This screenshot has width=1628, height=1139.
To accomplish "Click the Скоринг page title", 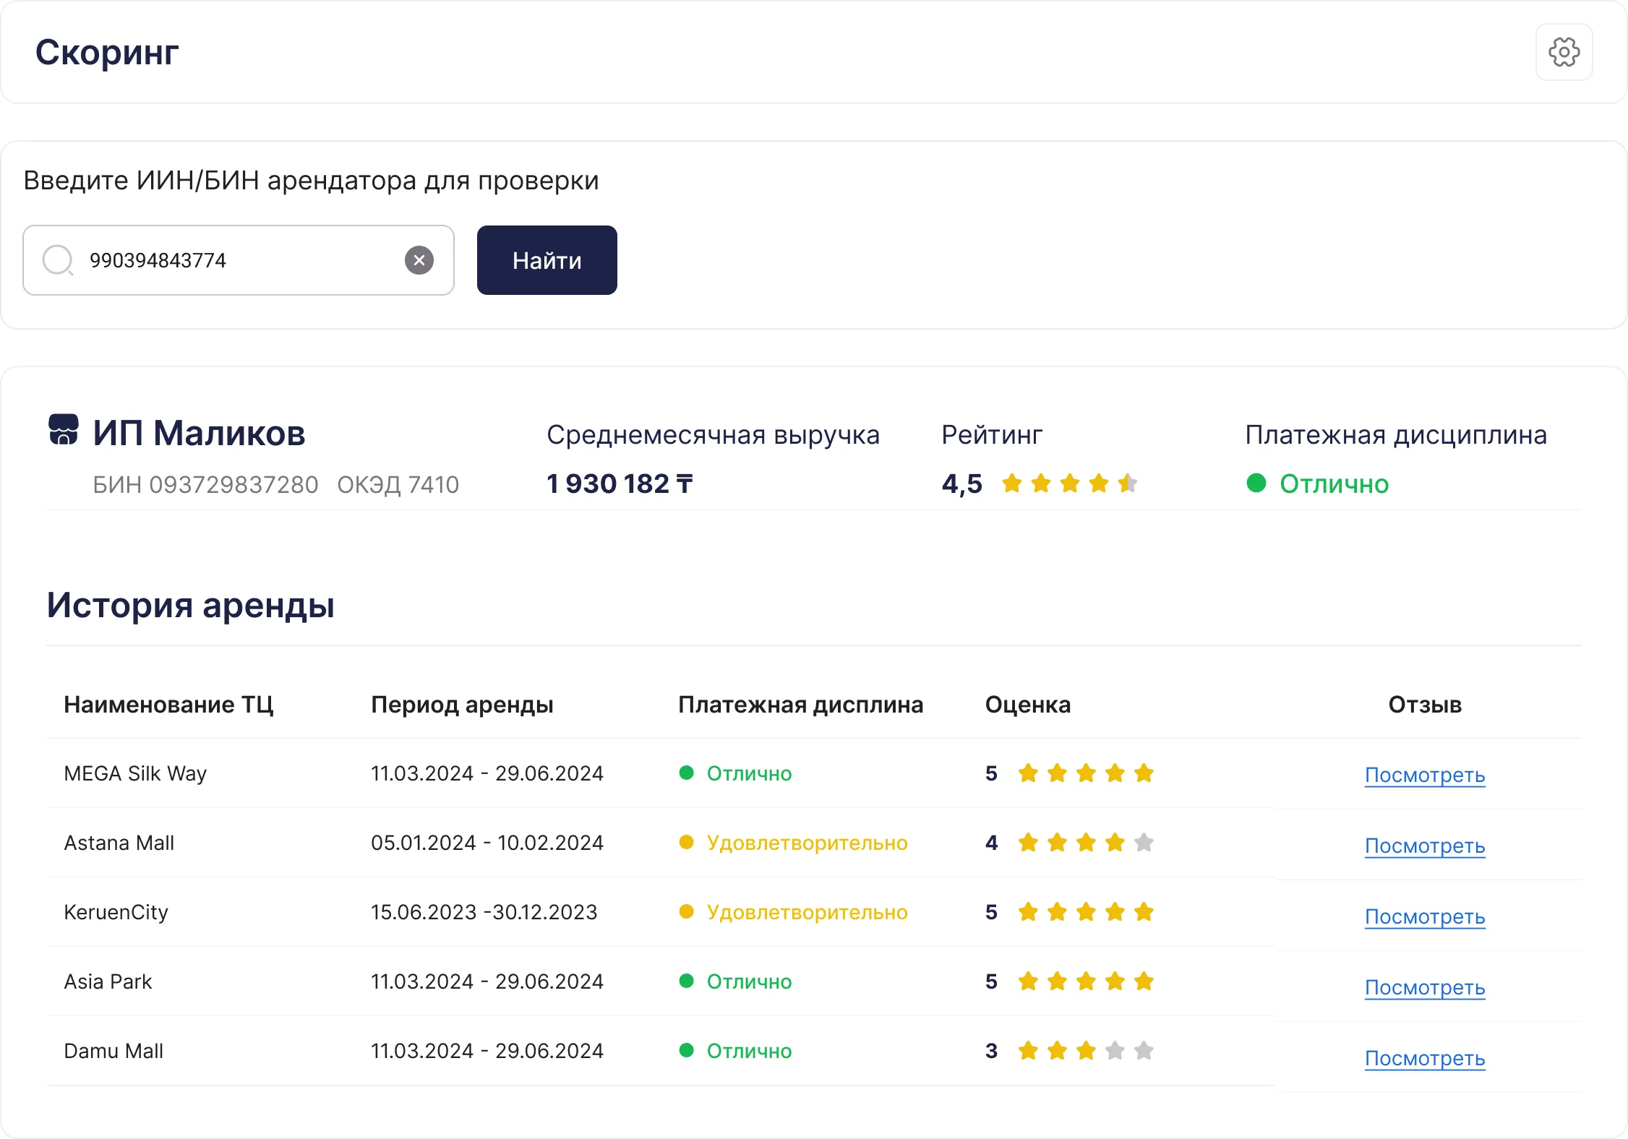I will (x=107, y=52).
